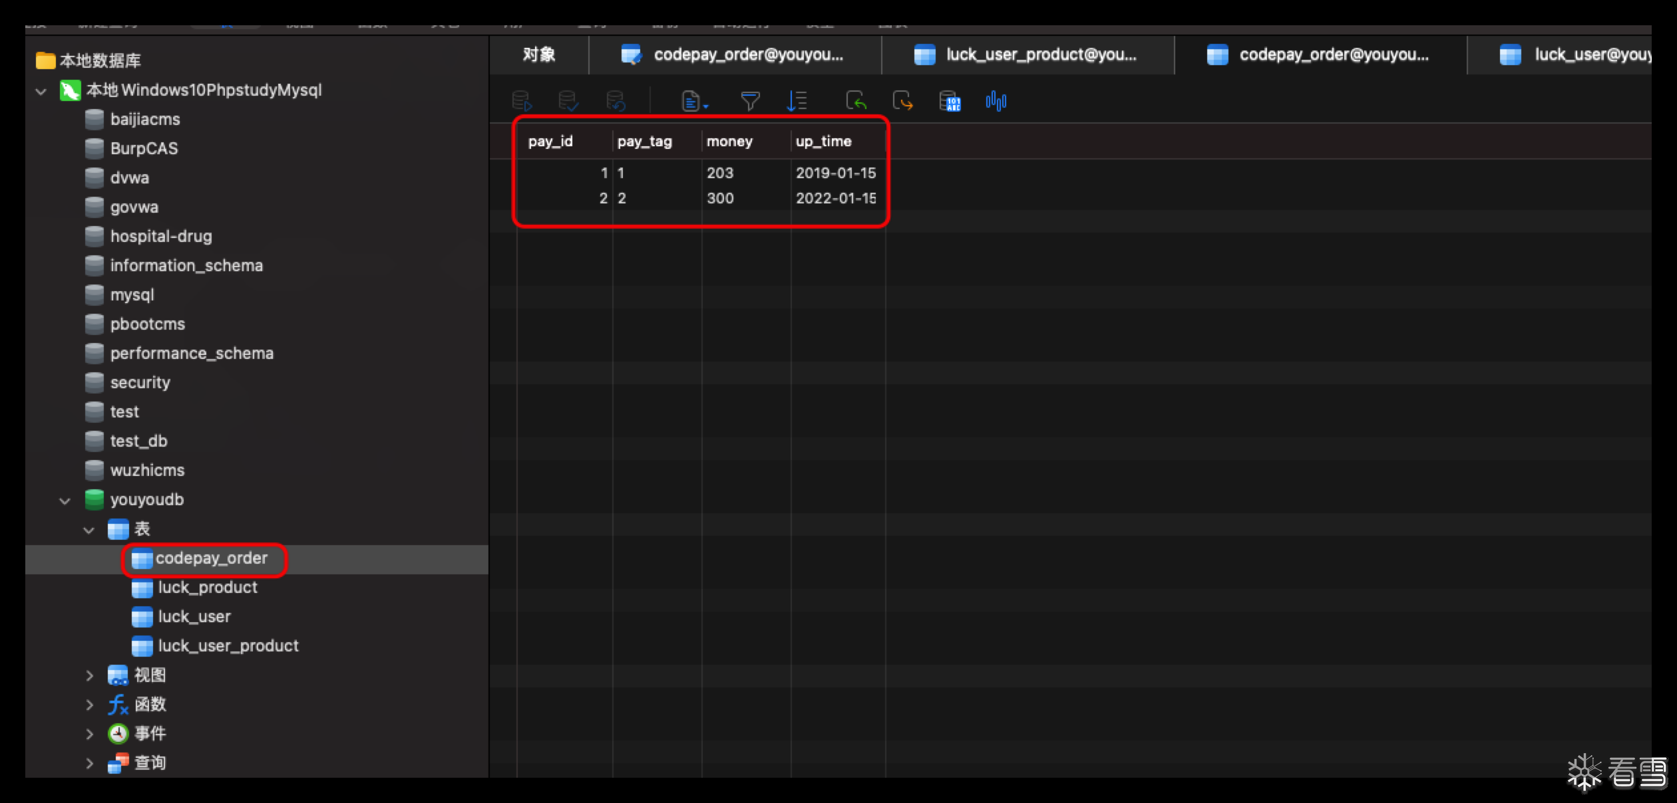Image resolution: width=1677 pixels, height=803 pixels.
Task: Select the pbootcms database
Action: pyautogui.click(x=147, y=324)
